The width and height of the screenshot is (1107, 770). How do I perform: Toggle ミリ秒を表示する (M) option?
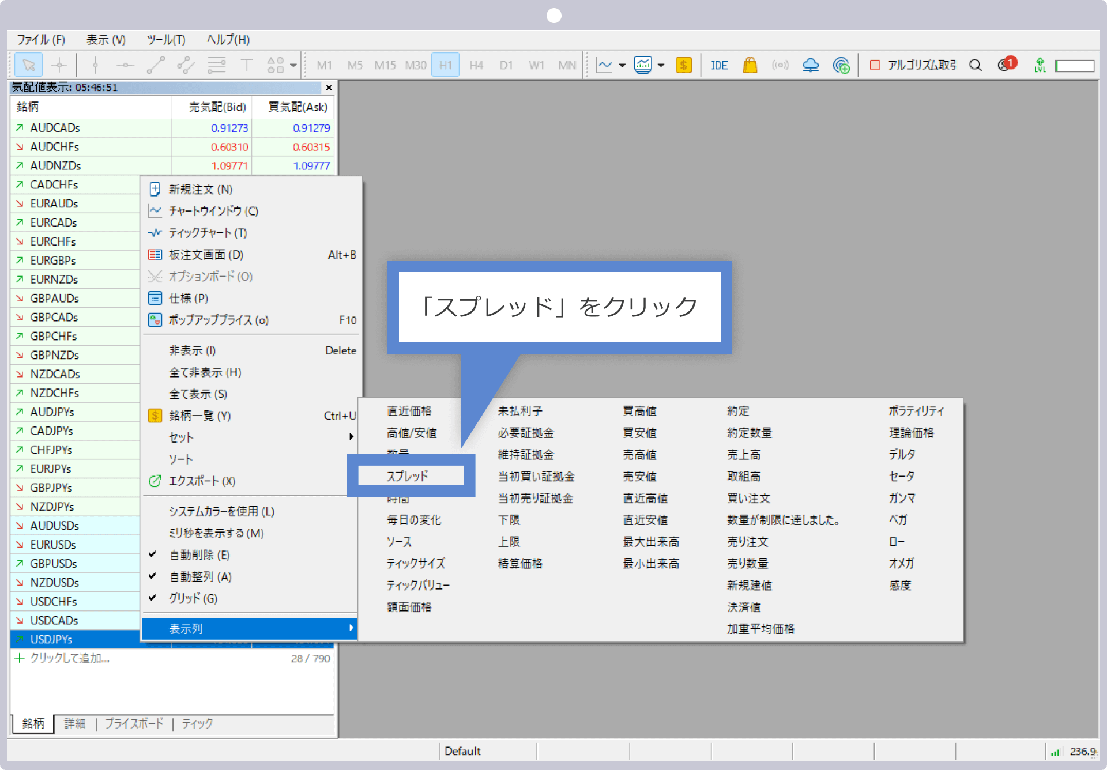point(251,533)
